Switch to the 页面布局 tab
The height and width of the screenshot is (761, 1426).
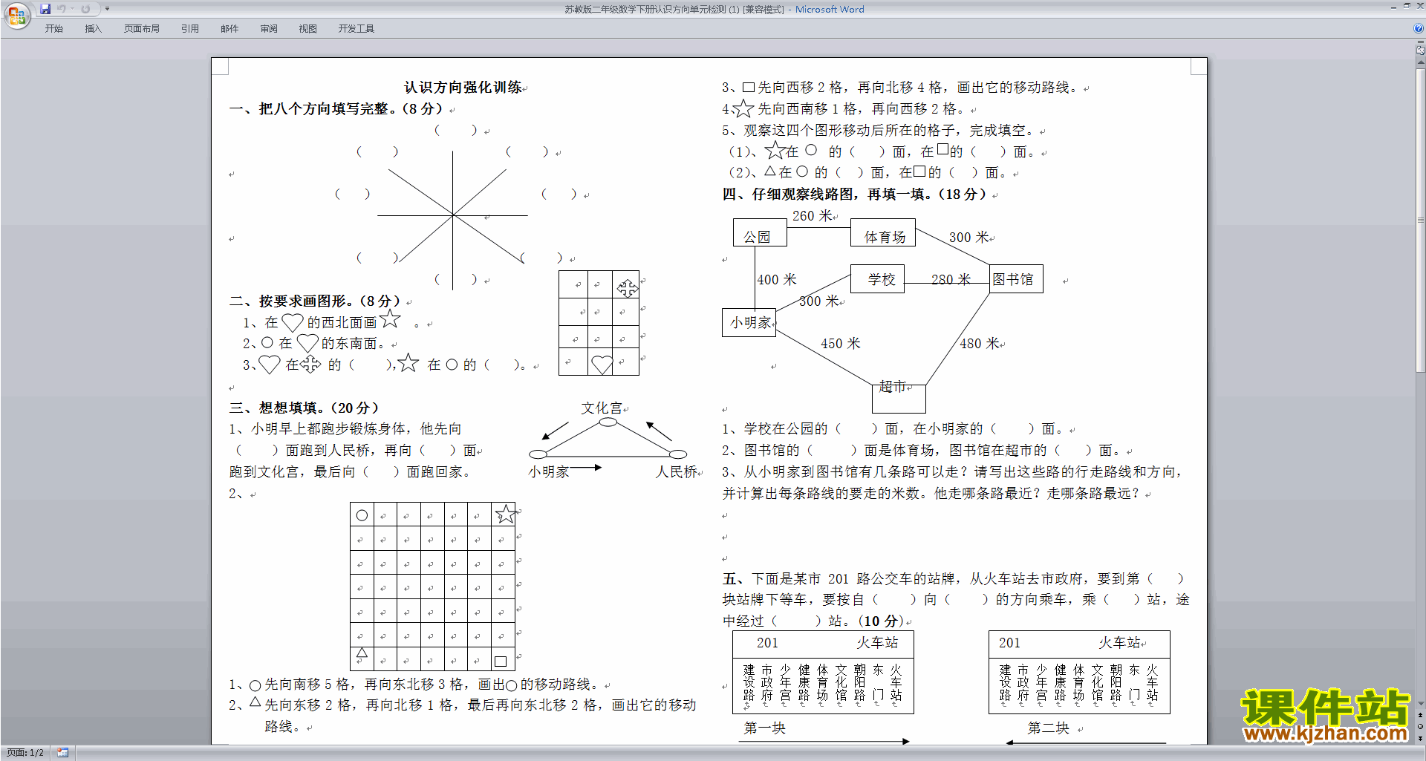[x=142, y=29]
